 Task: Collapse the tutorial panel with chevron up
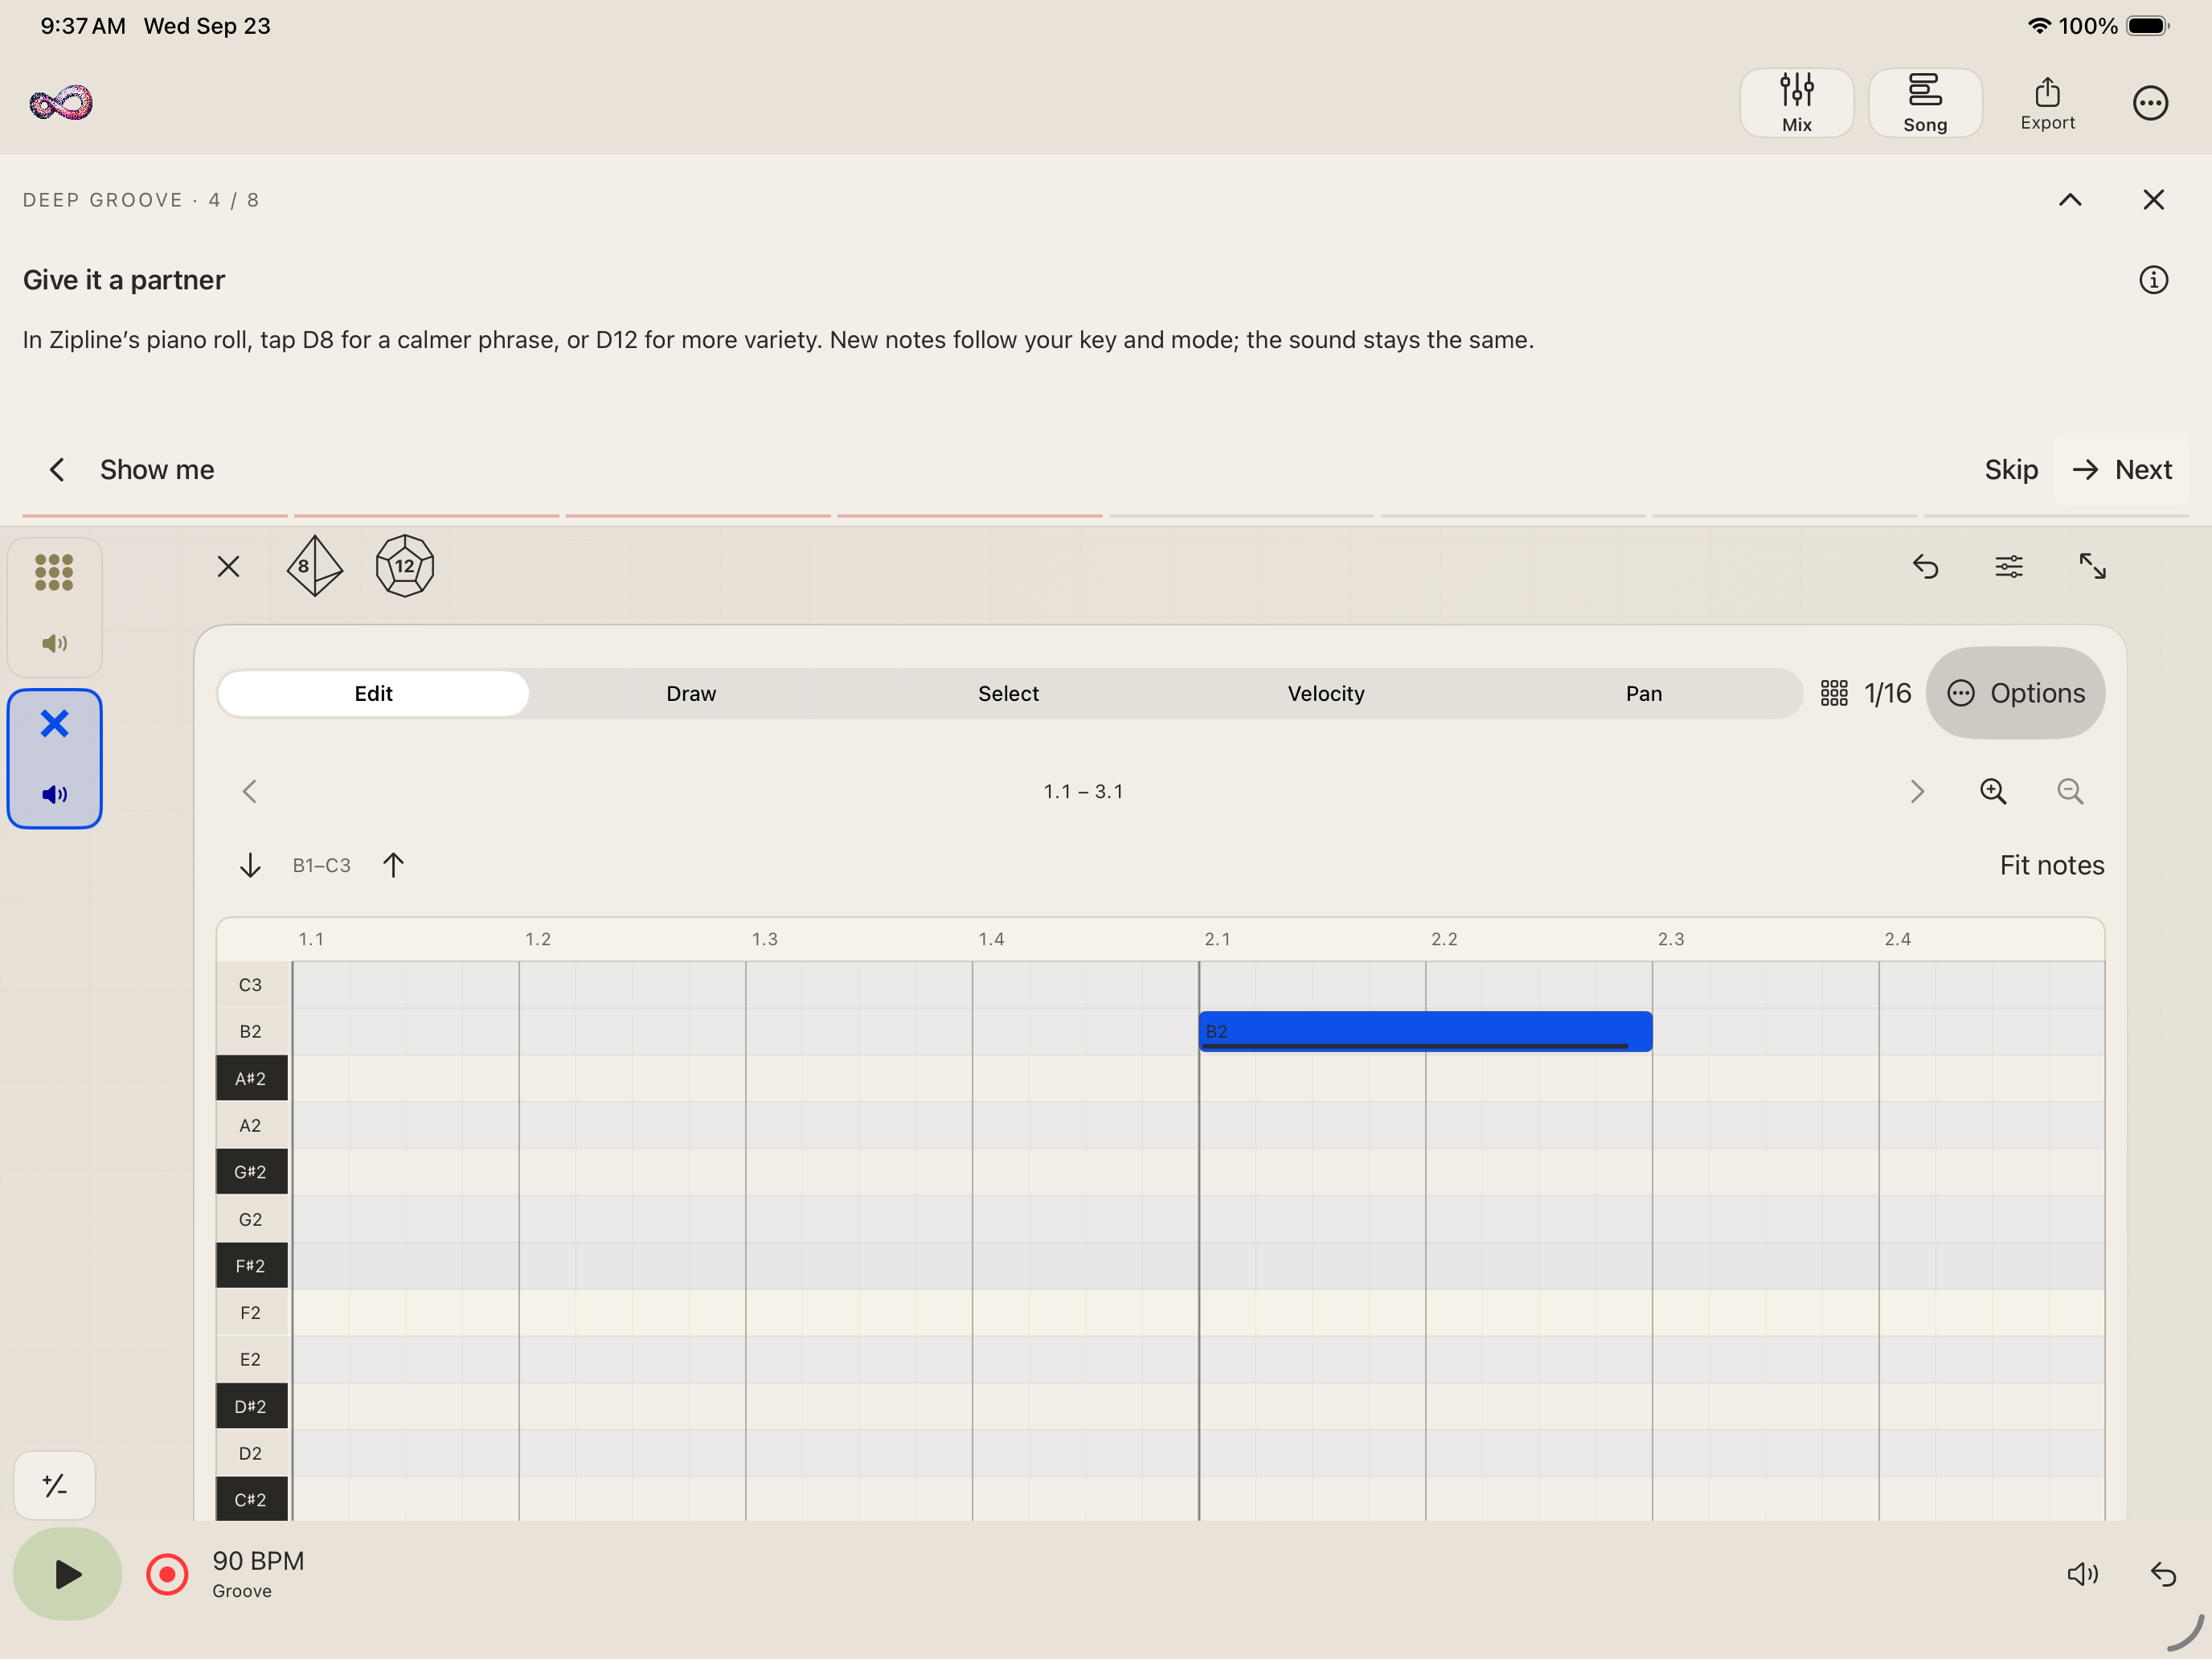coord(2070,200)
